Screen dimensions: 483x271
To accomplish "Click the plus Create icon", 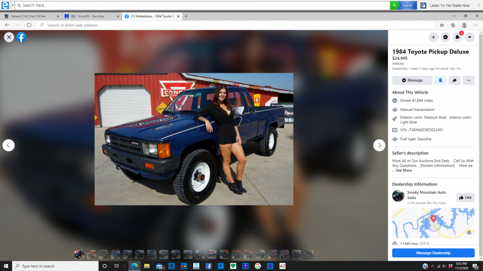I will (x=433, y=37).
